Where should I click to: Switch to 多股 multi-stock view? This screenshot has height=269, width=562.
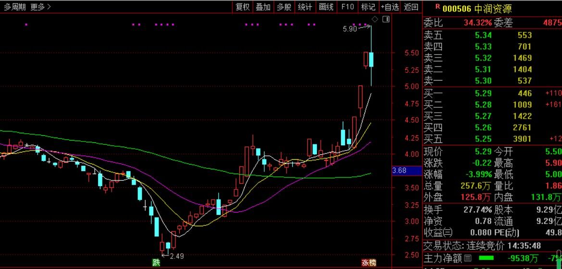284,6
